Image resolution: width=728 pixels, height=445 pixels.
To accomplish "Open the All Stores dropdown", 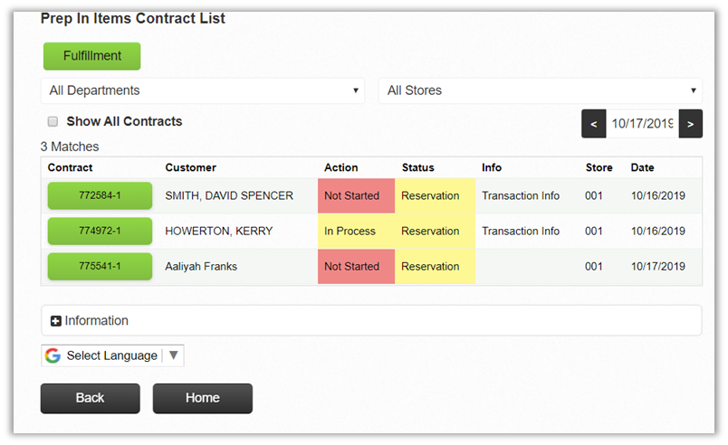I will pos(541,90).
